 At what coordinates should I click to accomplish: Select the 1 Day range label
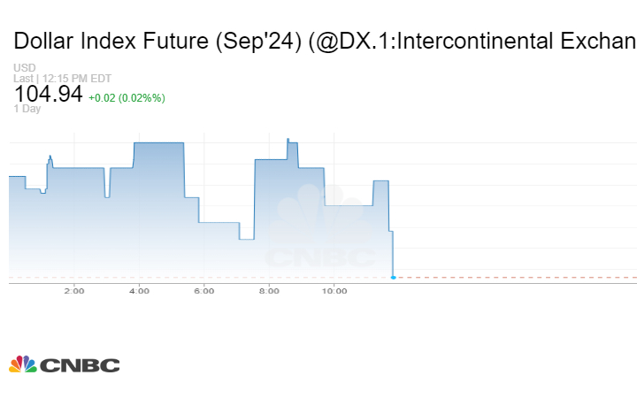[27, 109]
